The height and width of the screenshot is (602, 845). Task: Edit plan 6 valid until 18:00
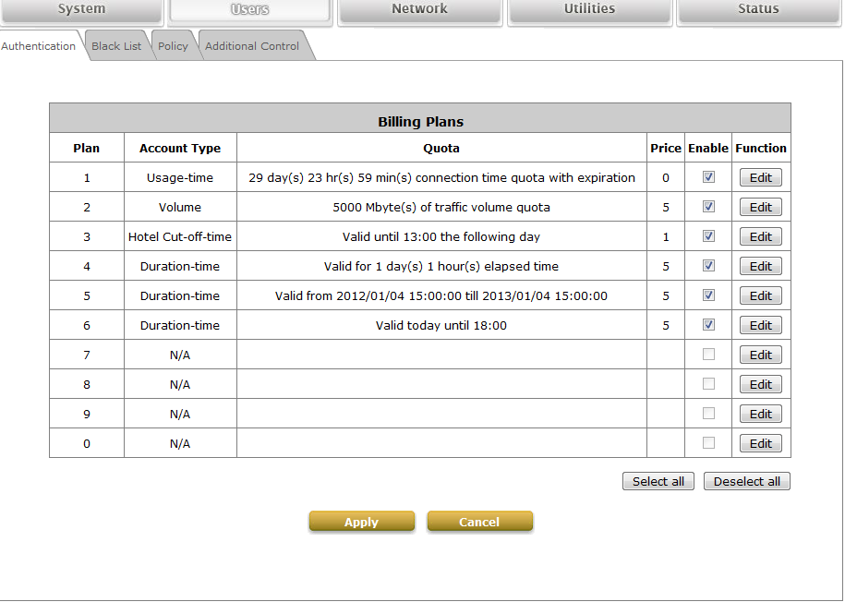point(760,326)
